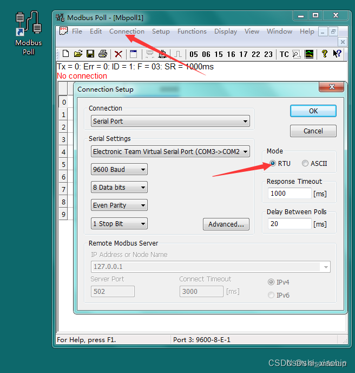Select the IPv4 radio button

click(x=271, y=282)
